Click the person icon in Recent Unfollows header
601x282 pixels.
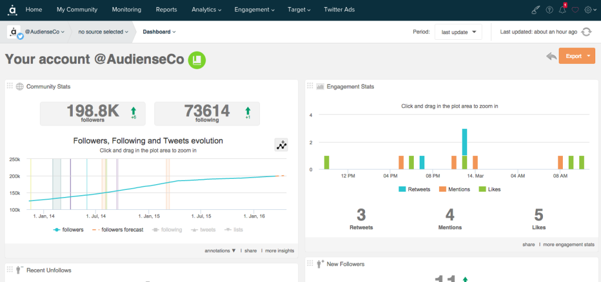[x=19, y=270]
